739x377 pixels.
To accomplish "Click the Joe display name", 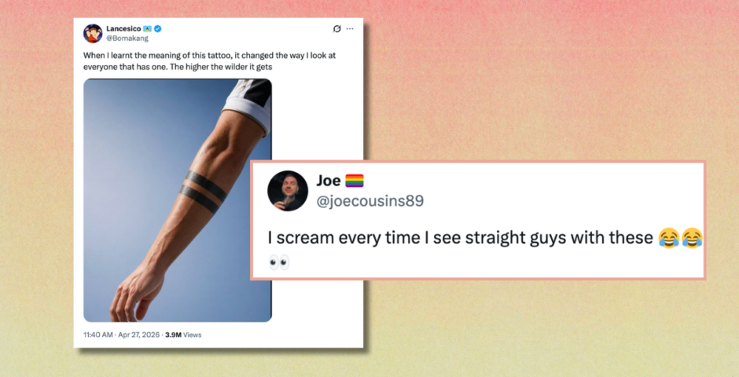I will [x=329, y=181].
